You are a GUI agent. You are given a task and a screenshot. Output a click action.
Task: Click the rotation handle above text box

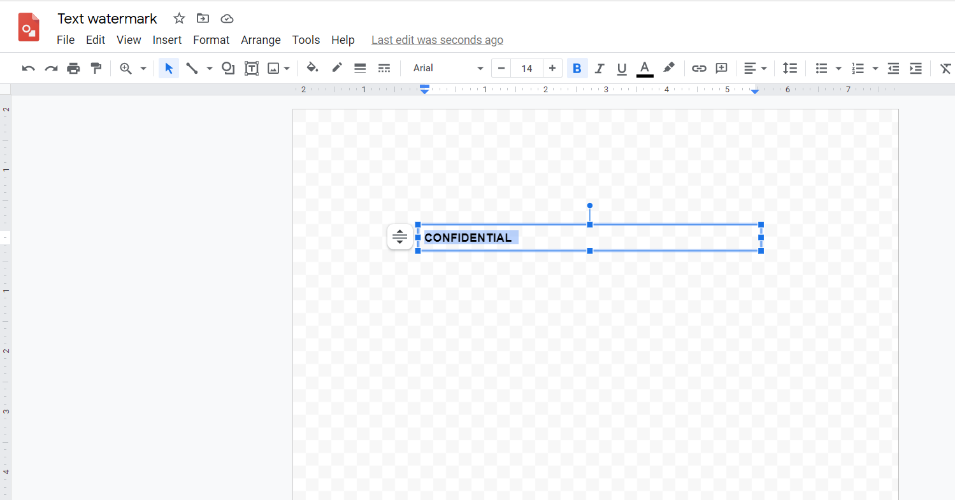click(590, 205)
